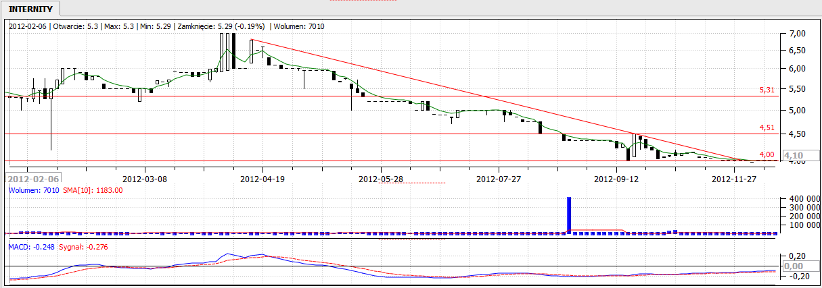Viewport: 822px width, 288px height.
Task: Select the 4,51 horizontal level label
Action: click(x=766, y=127)
